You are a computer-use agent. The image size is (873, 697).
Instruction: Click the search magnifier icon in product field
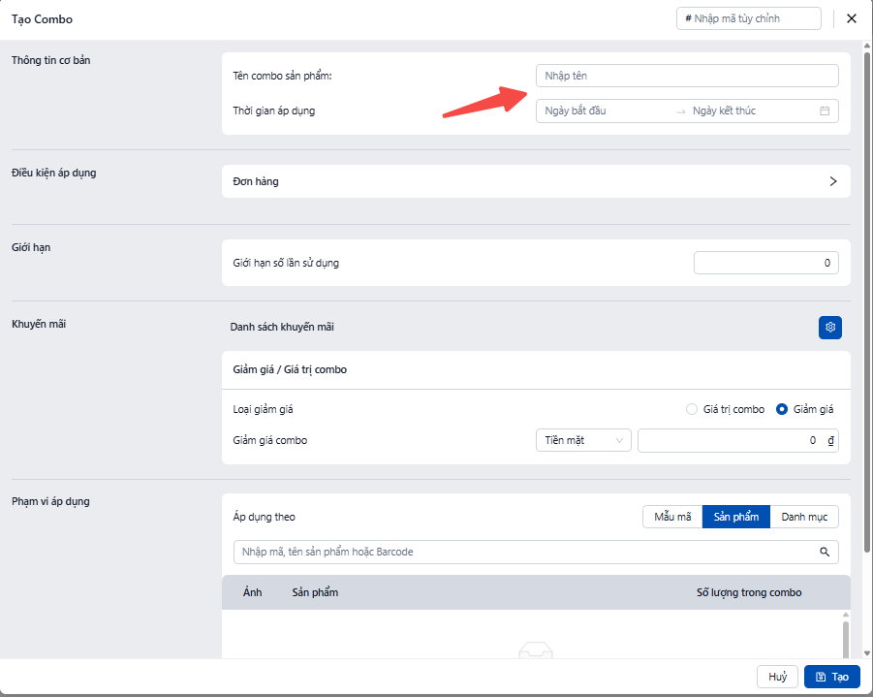click(825, 552)
